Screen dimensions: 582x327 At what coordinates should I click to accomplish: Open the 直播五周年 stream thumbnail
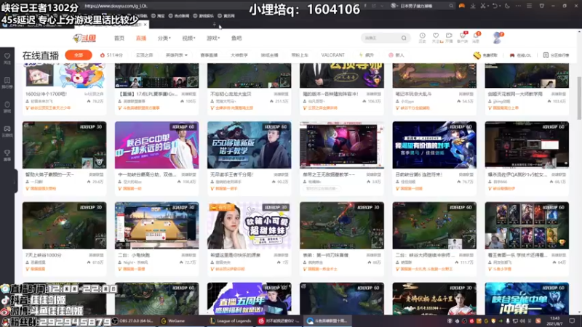[249, 299]
